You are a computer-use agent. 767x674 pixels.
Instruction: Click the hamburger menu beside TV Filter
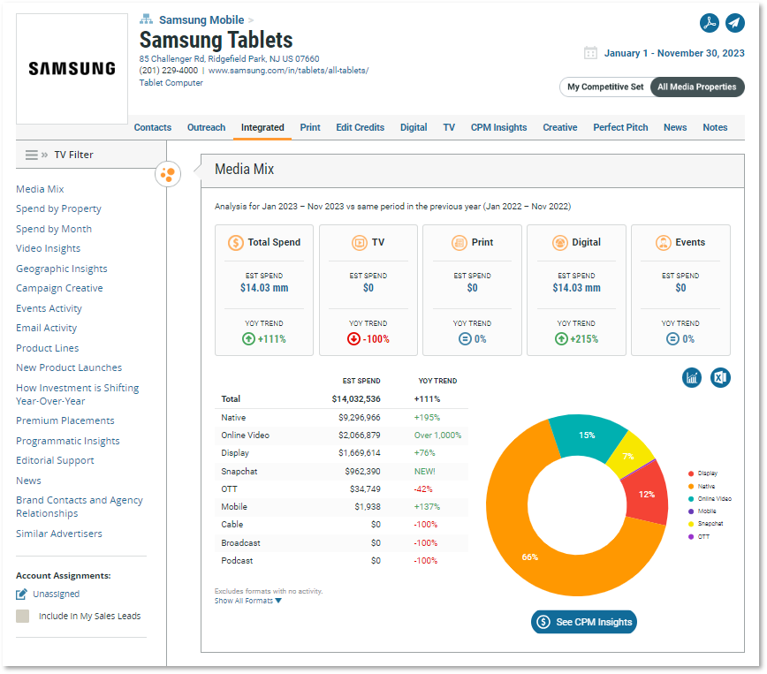pyautogui.click(x=31, y=155)
